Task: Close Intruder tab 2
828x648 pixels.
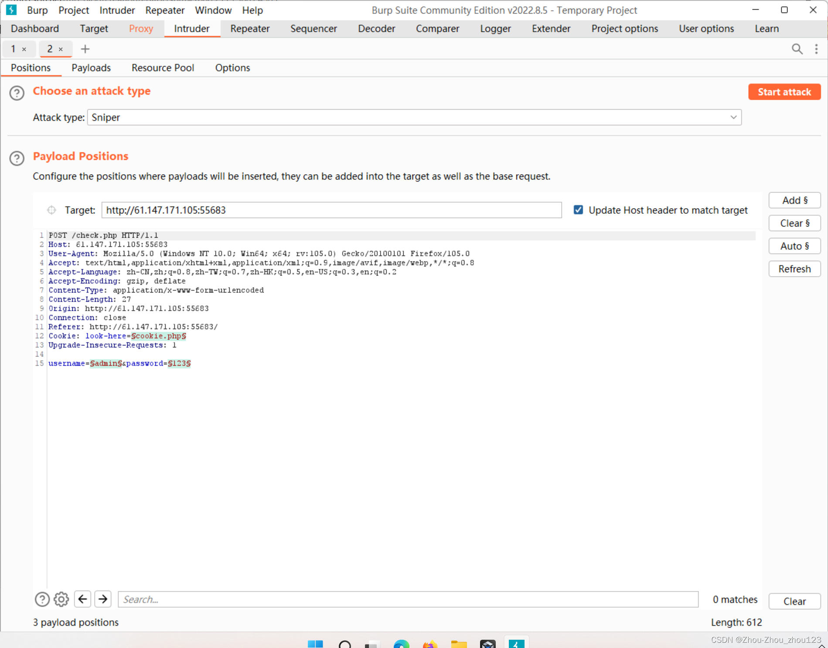Action: 61,49
